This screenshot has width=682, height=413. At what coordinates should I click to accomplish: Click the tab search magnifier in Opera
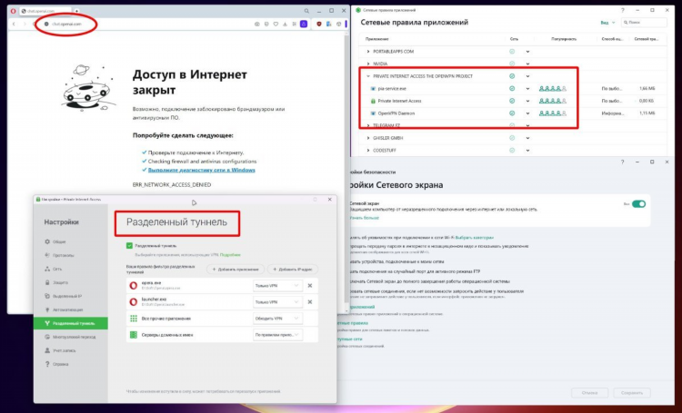[306, 11]
